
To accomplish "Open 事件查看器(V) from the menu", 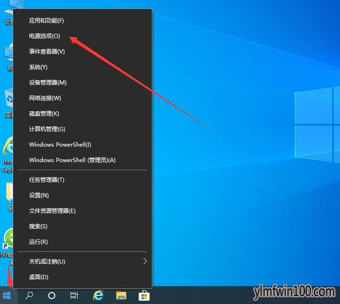I will [x=82, y=52].
